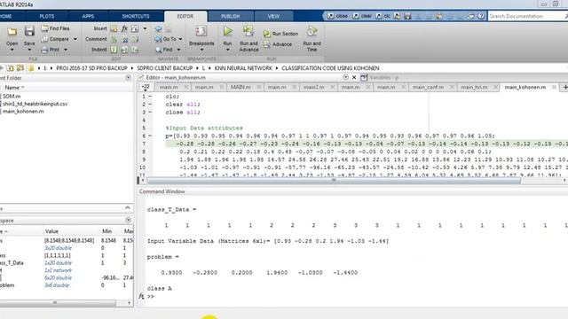This screenshot has width=568, height=319.
Task: Expand the Print dropdown arrow
Action: click(x=66, y=50)
